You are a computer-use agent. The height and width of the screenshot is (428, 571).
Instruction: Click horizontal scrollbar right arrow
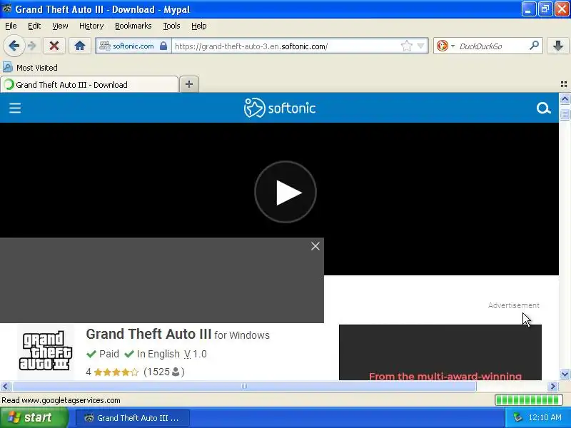point(553,386)
